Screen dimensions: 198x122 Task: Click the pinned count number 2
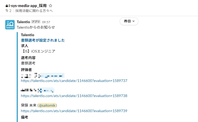tap(10, 11)
